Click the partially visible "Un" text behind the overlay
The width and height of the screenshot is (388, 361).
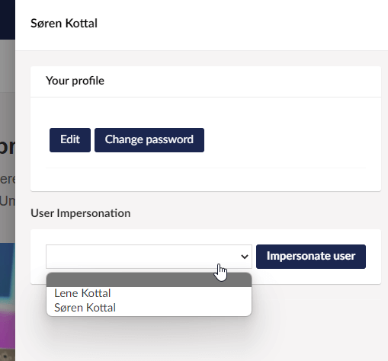tap(8, 201)
